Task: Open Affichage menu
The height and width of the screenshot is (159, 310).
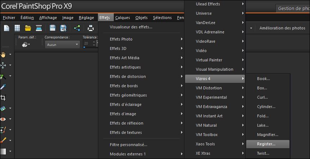Action: (48, 18)
